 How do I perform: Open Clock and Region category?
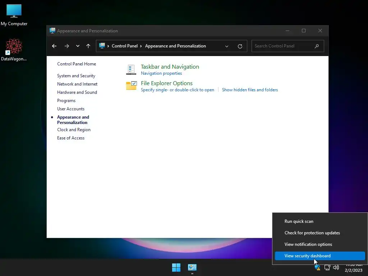click(74, 129)
